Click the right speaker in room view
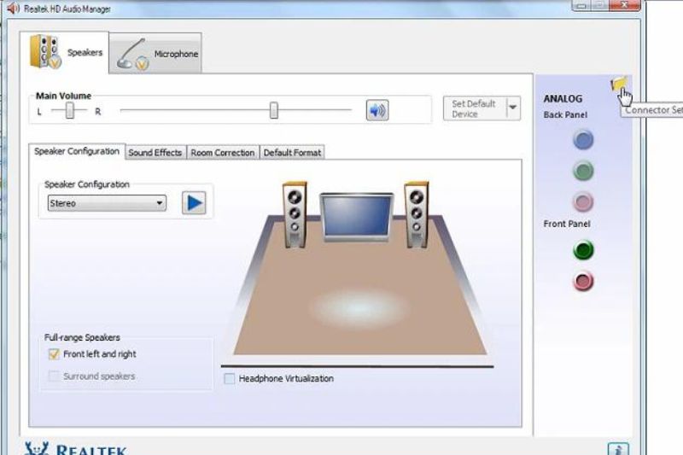This screenshot has width=683, height=455. click(x=417, y=214)
